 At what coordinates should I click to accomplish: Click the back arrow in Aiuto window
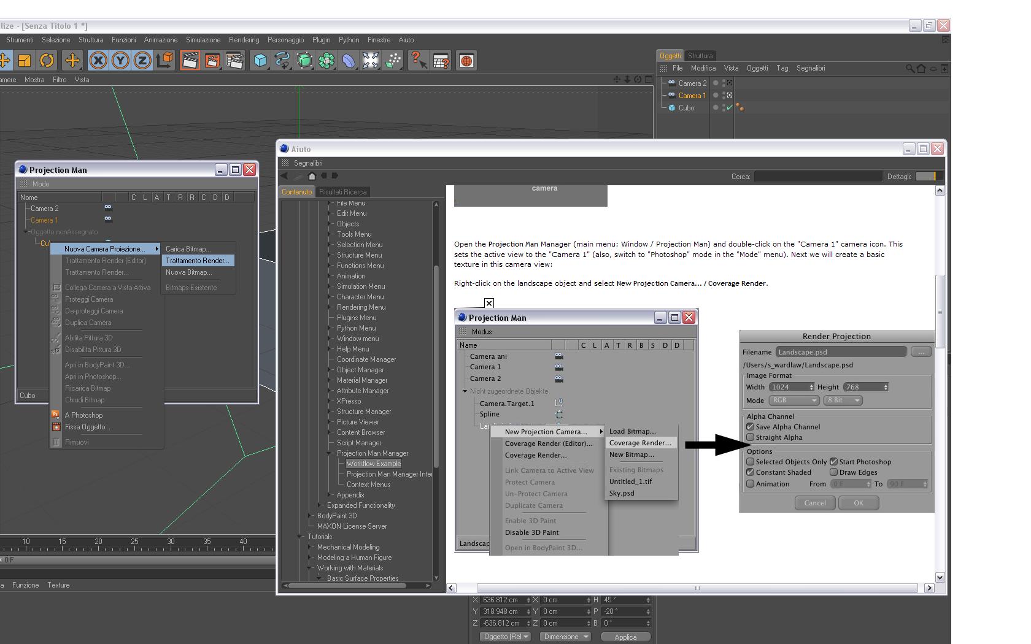click(284, 176)
